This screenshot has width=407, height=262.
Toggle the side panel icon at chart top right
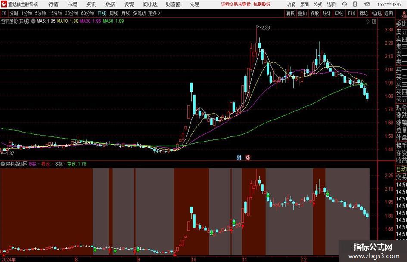point(374,22)
